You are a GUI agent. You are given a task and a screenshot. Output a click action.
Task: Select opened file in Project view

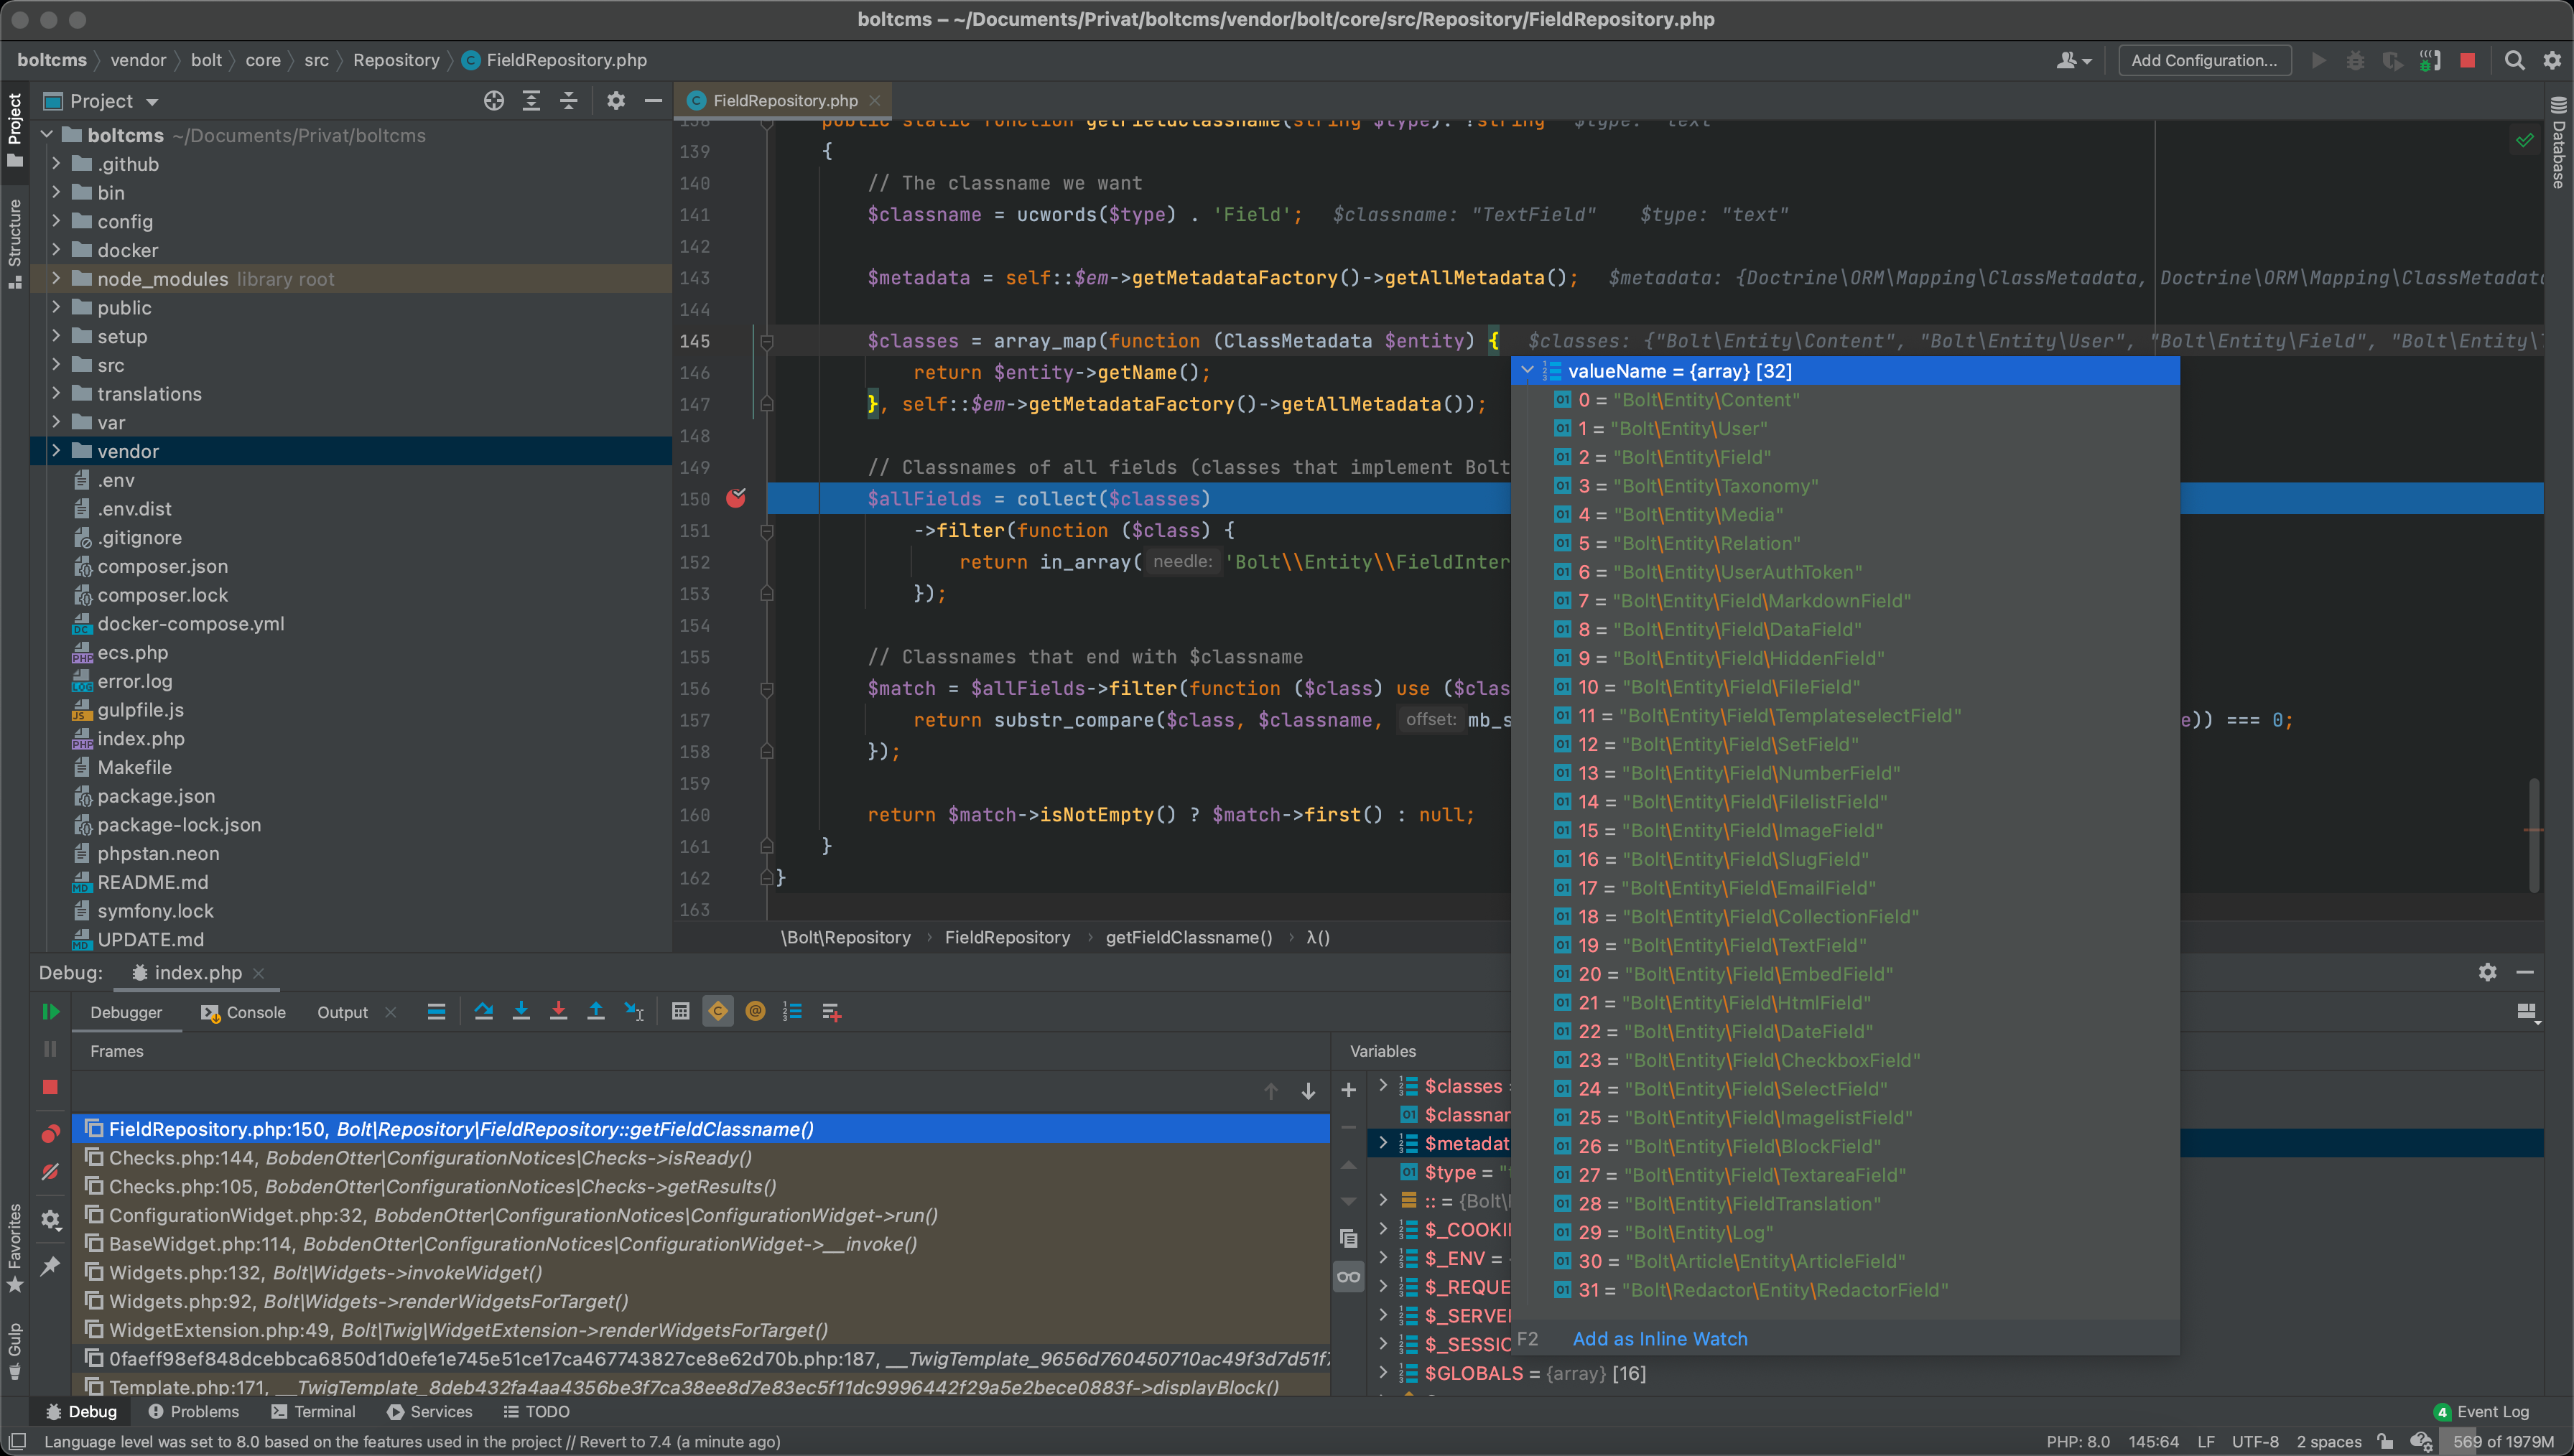coord(493,100)
